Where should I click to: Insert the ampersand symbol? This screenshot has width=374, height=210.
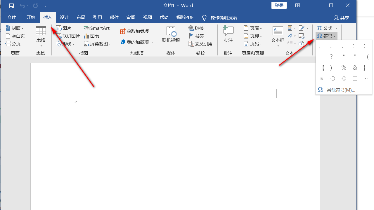[x=355, y=68]
